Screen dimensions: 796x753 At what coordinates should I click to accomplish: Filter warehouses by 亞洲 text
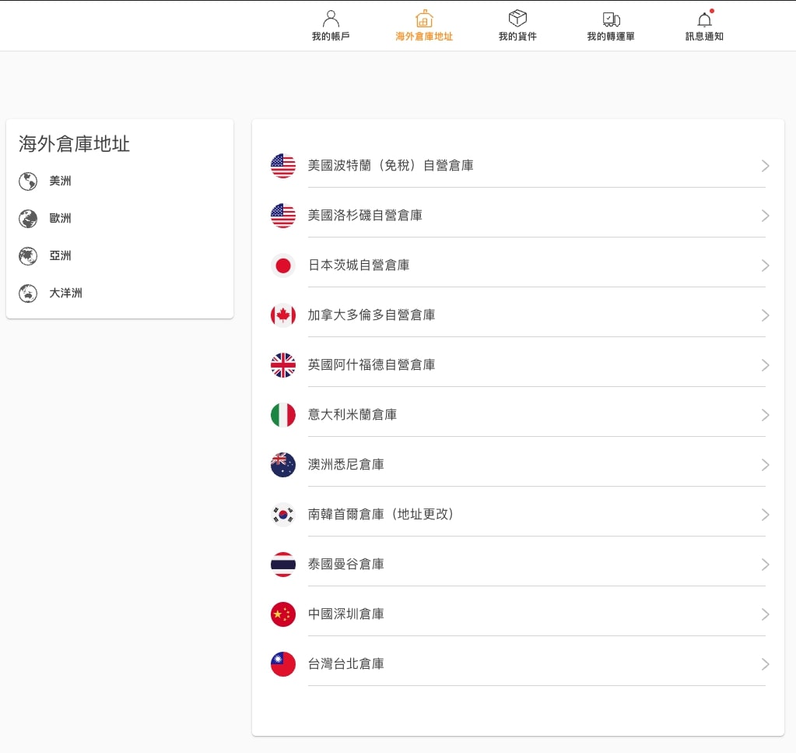(61, 256)
